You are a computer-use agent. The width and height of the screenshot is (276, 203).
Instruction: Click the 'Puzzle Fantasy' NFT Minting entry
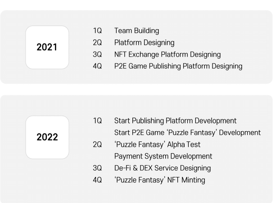[x=159, y=180]
